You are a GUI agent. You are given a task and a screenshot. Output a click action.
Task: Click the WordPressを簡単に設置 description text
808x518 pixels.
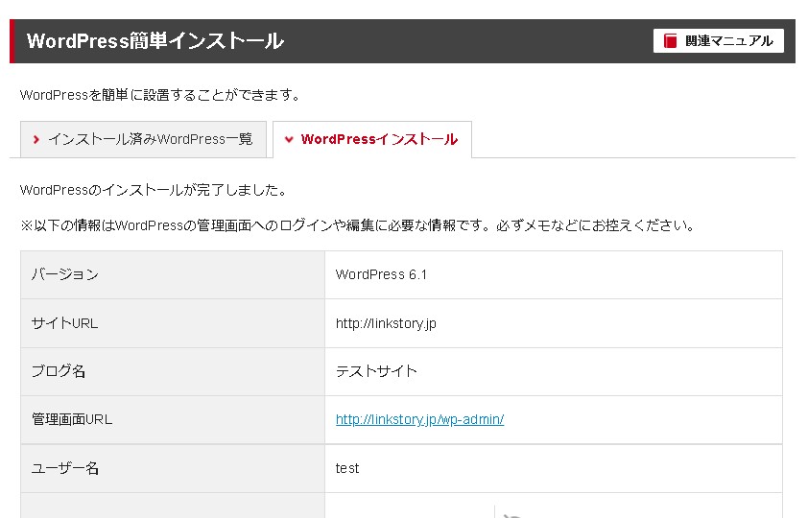(x=160, y=95)
